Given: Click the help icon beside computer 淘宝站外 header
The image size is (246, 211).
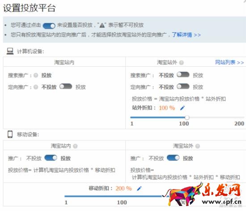Looking at the screenshot, I should (181, 63).
